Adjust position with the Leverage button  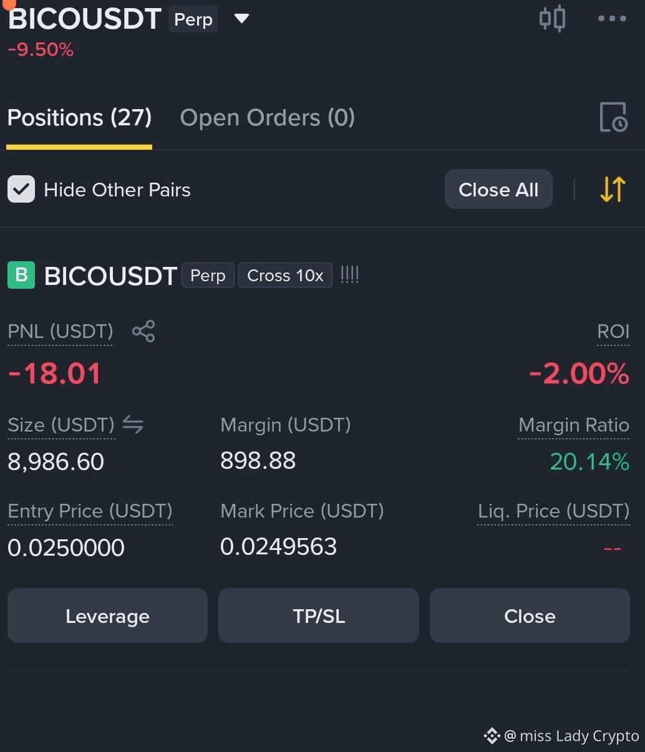tap(107, 615)
